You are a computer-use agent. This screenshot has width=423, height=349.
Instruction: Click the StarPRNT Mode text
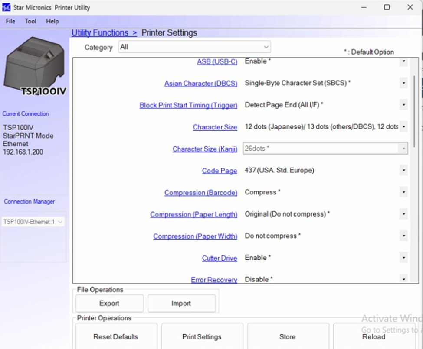28,136
